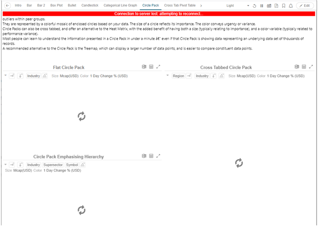Viewport: 318px width, 226px height.
Task: Click Industry pill in Emphasising Hierarchy panel
Action: [34, 165]
